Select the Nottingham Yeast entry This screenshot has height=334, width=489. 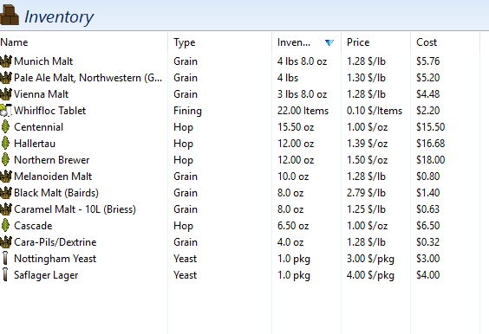coord(55,259)
